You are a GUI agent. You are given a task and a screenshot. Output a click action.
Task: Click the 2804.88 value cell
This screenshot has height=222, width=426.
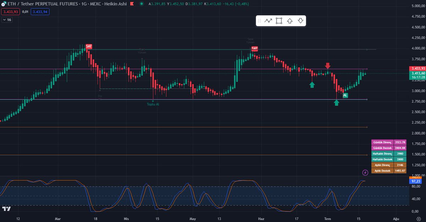tap(400, 148)
